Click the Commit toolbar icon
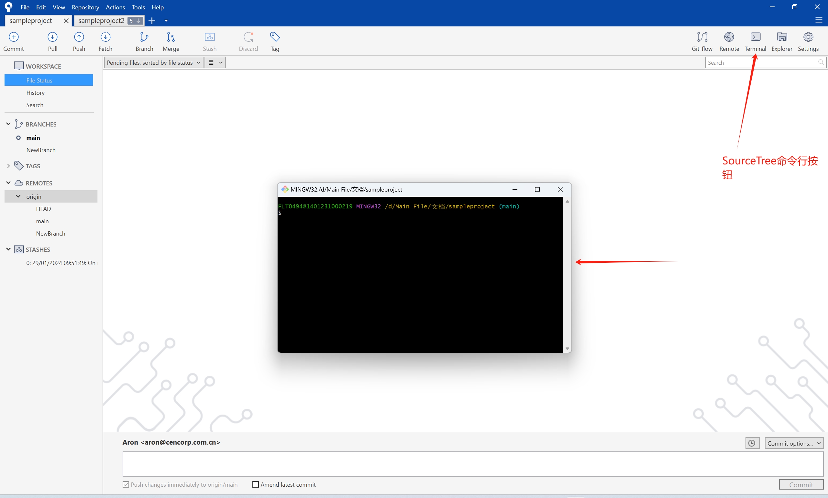This screenshot has height=498, width=828. click(x=13, y=41)
